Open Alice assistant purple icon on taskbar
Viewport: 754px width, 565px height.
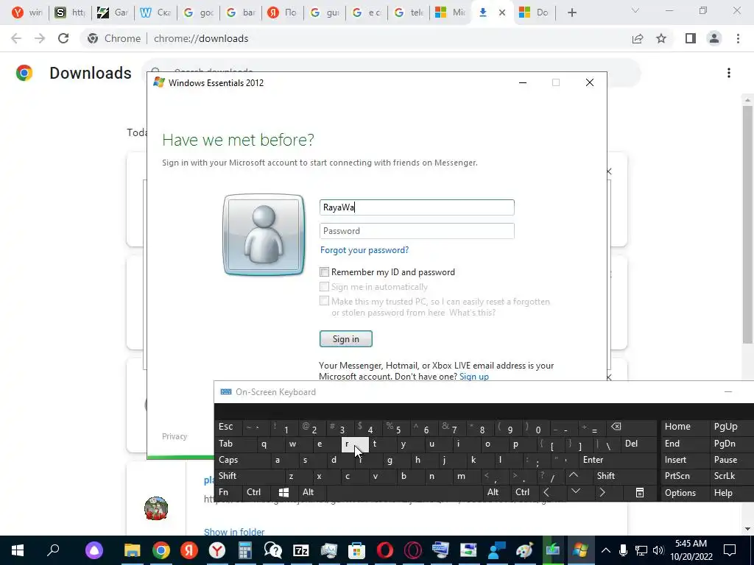[94, 550]
